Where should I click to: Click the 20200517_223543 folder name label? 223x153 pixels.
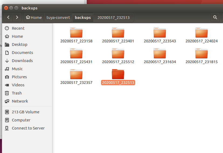click(x=160, y=41)
